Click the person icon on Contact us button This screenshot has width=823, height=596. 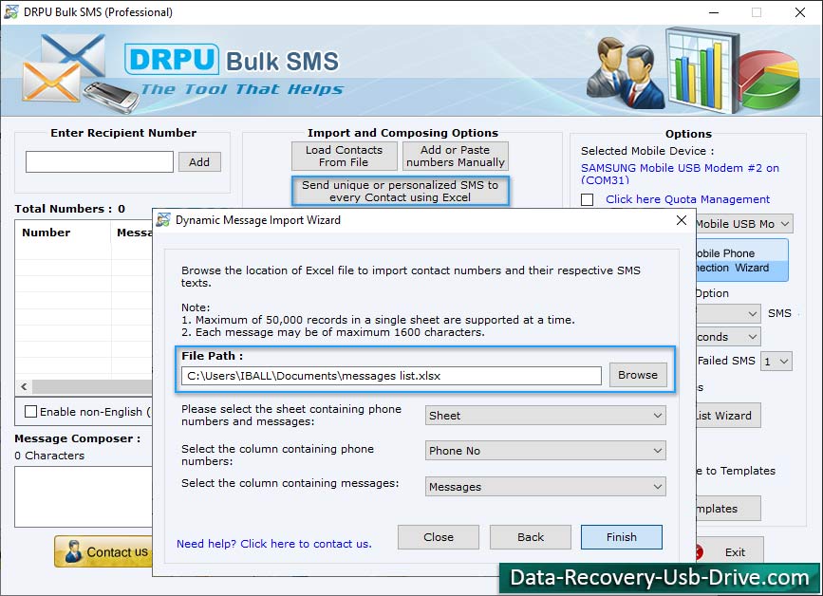(x=73, y=551)
